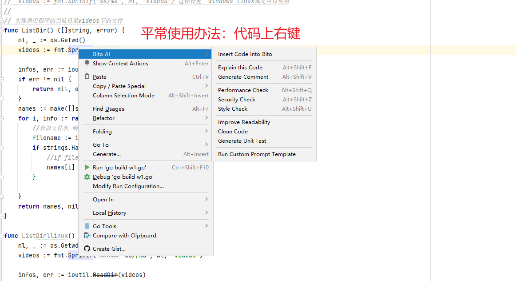Collapse the ListDirllinux function fold marker
Screen dimensions: 516x281
click(x=2, y=236)
